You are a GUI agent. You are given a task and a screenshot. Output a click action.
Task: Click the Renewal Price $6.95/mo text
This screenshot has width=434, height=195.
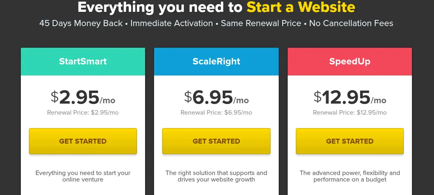pos(216,113)
